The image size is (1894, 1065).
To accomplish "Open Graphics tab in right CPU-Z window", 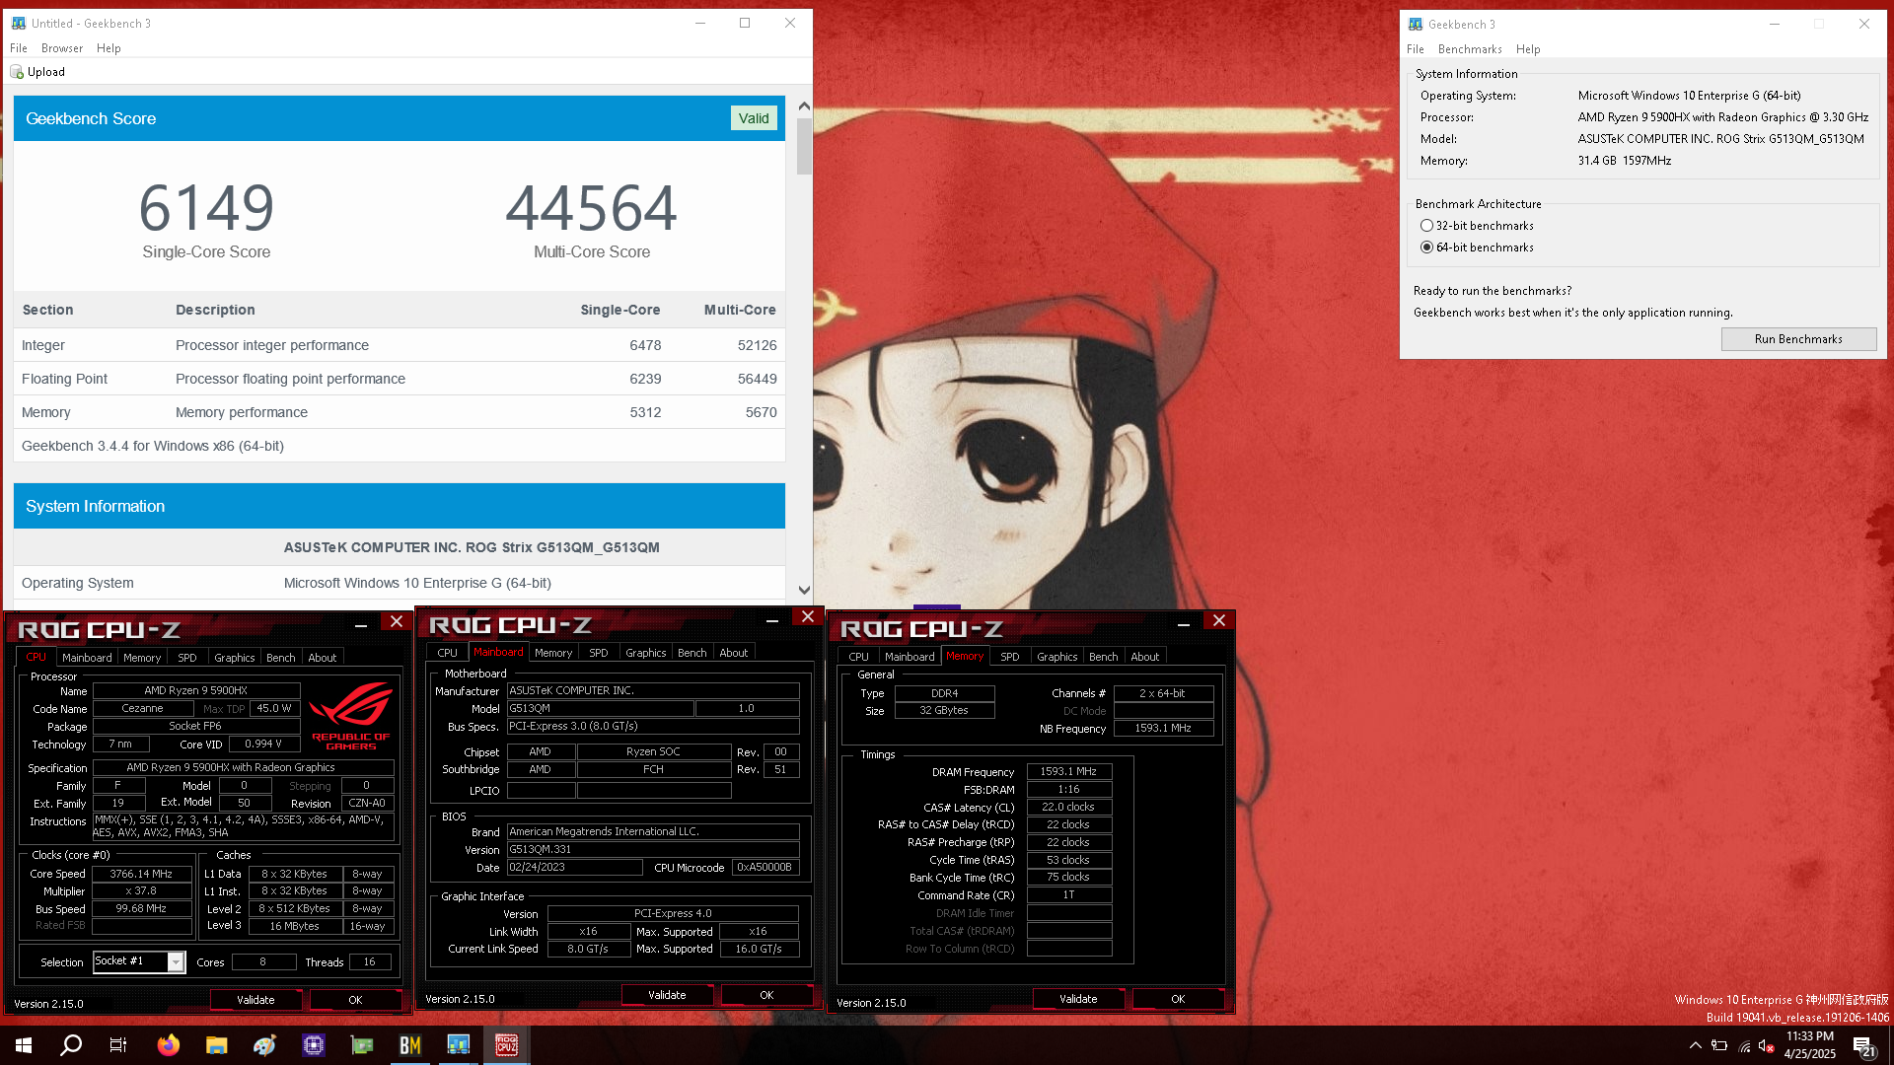I will (x=1057, y=657).
